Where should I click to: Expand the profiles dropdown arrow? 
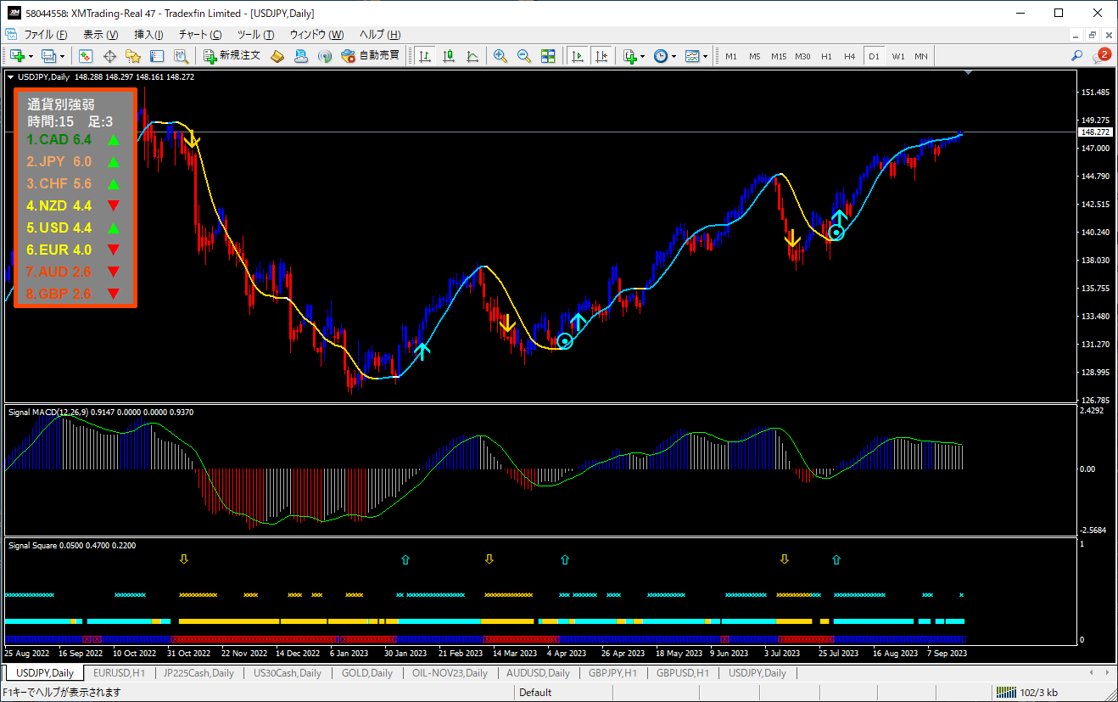[62, 56]
